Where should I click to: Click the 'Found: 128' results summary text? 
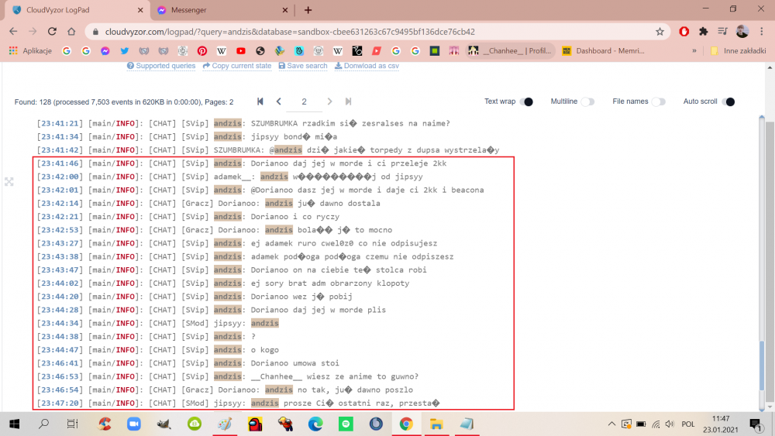[123, 101]
